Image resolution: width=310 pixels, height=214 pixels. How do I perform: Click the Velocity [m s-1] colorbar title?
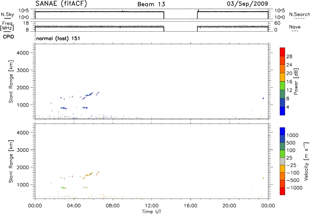click(306, 161)
